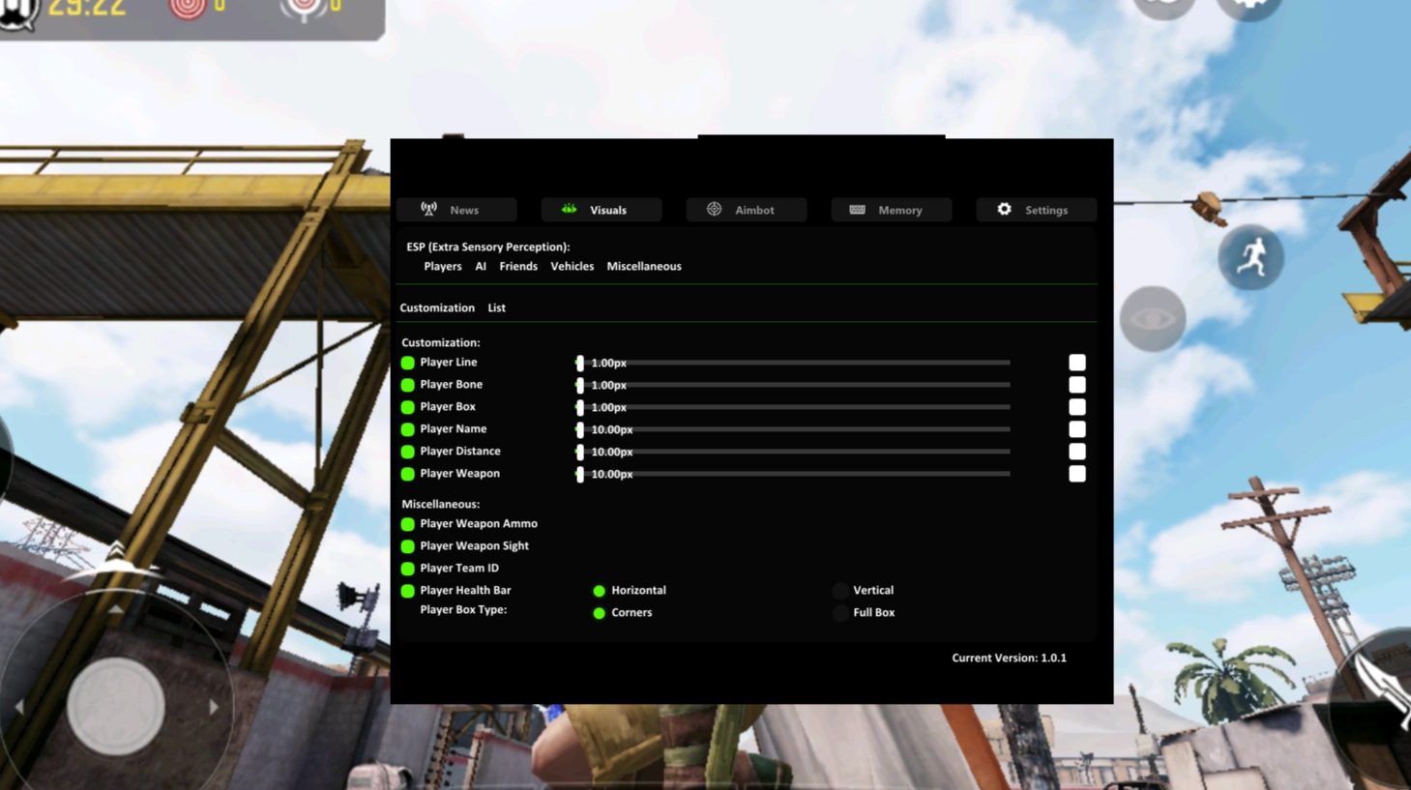Click the 'Current Version: 1.0.1' text
This screenshot has width=1411, height=790.
coord(1009,658)
